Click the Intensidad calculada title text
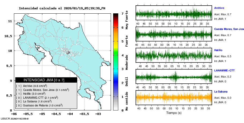This screenshot has width=244, height=123. coord(62,8)
